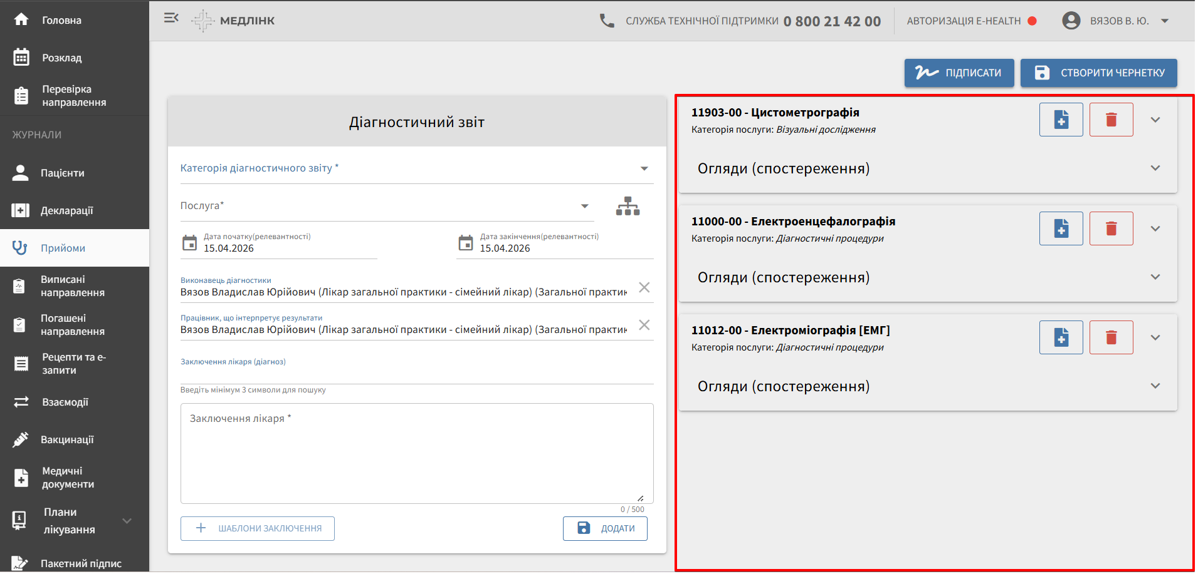Screen dimensions: 1198x574
Task: Delete the Електроміографія [ЕМГ] entry
Action: [x=1111, y=337]
